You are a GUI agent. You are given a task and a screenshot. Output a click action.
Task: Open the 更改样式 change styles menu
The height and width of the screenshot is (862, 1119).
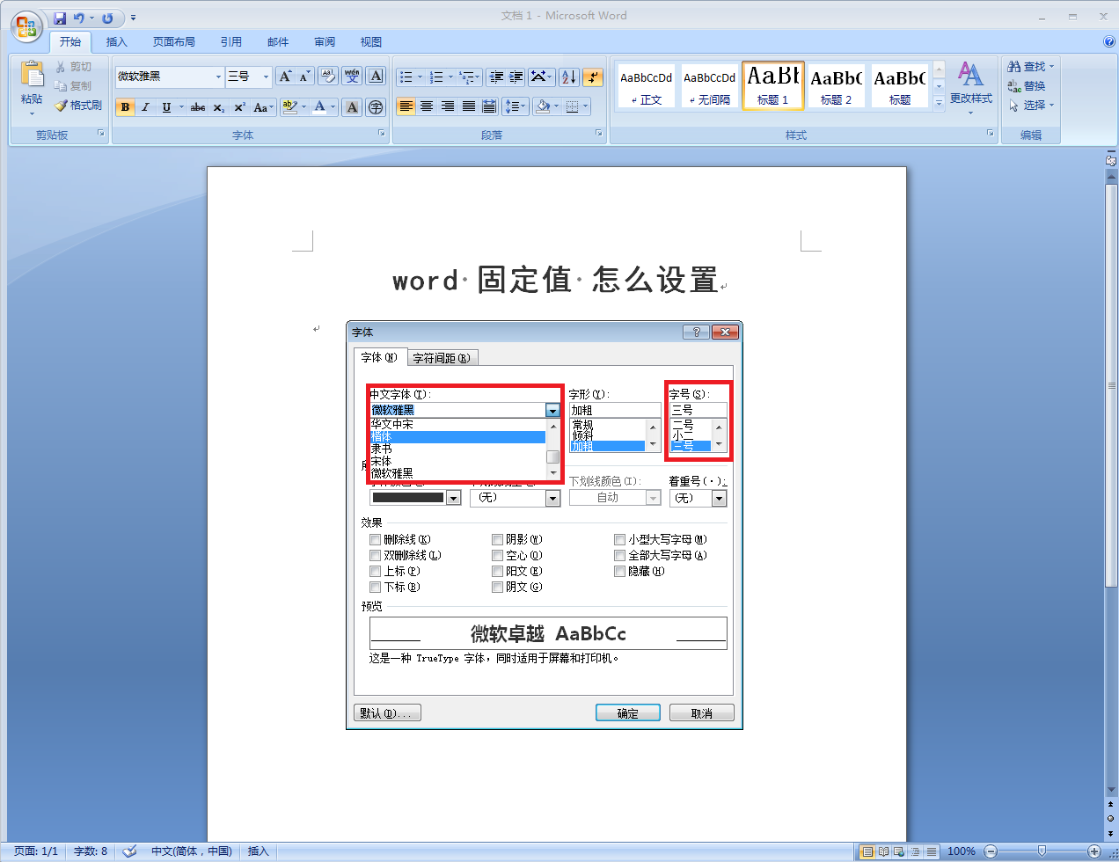point(970,87)
